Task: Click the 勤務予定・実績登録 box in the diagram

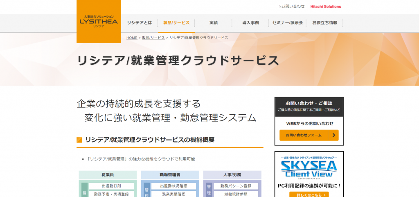Action: [111, 194]
